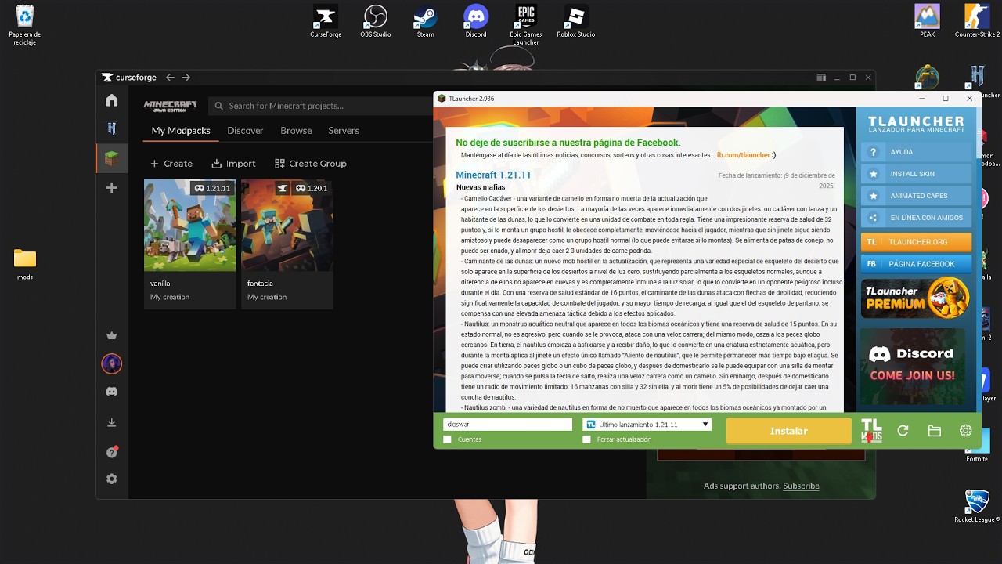Open the Steam desktop shortcut

[425, 21]
